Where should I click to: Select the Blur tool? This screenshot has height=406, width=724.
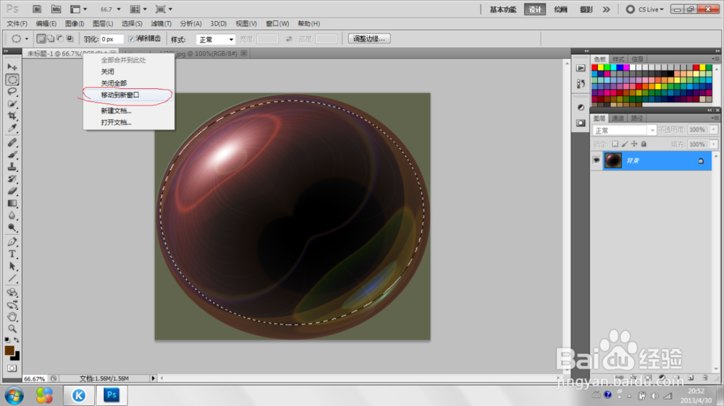click(12, 215)
